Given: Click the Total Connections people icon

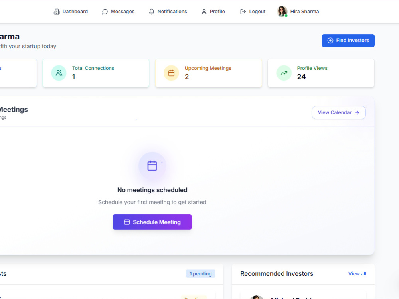Looking at the screenshot, I should [59, 73].
